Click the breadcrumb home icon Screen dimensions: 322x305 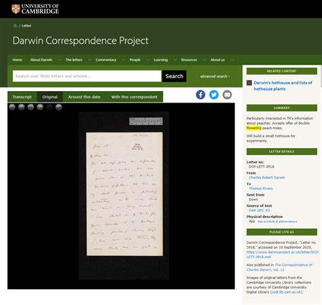click(x=15, y=26)
